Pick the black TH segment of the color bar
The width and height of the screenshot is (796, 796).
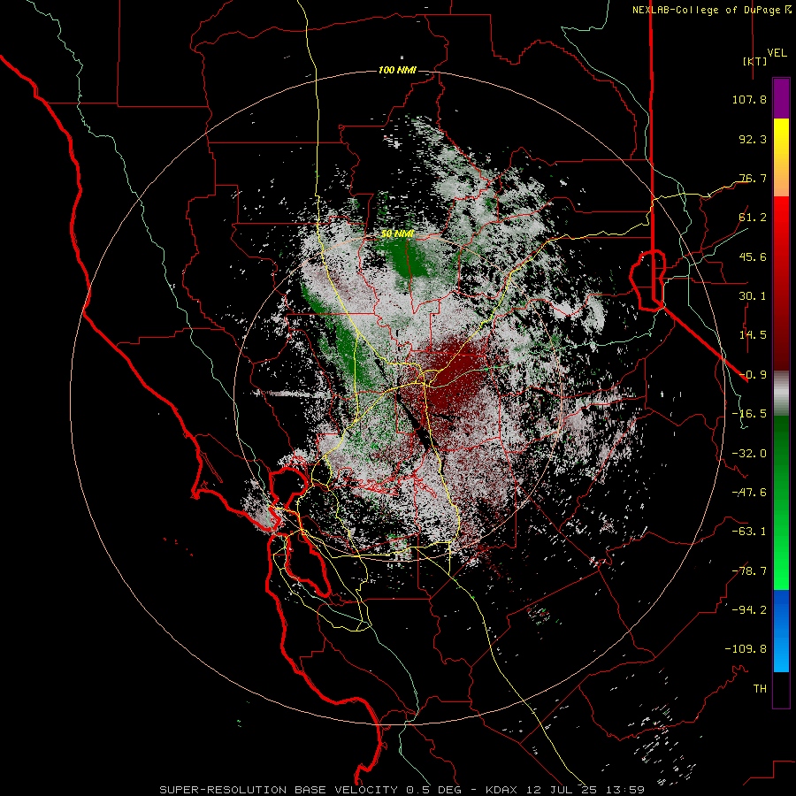(781, 689)
